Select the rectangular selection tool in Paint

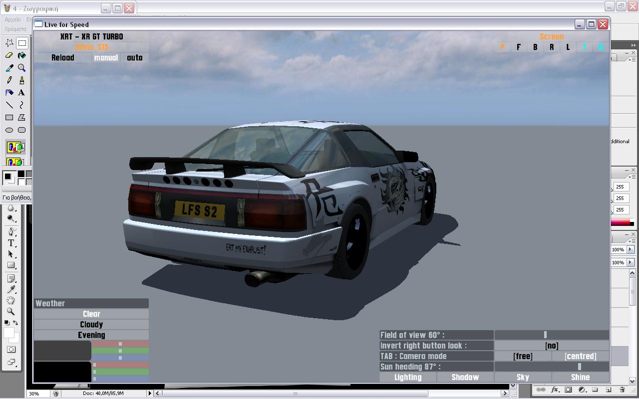click(x=22, y=43)
